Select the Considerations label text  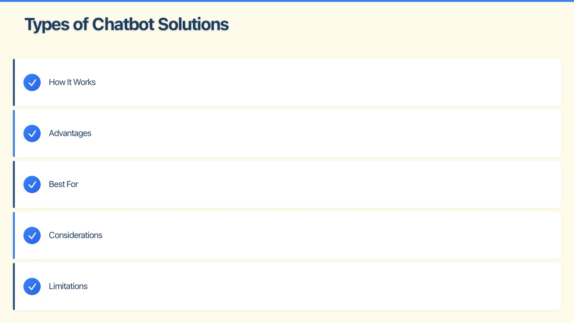(75, 235)
